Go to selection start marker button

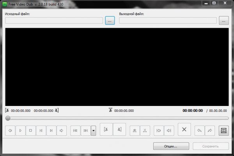click(x=159, y=131)
